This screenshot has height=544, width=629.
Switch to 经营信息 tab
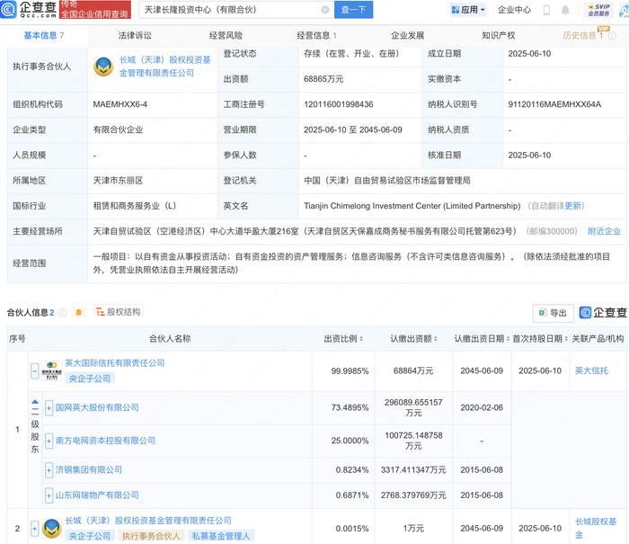click(x=316, y=36)
